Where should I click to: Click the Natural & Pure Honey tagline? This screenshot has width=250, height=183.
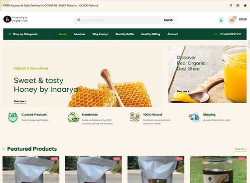(31, 68)
